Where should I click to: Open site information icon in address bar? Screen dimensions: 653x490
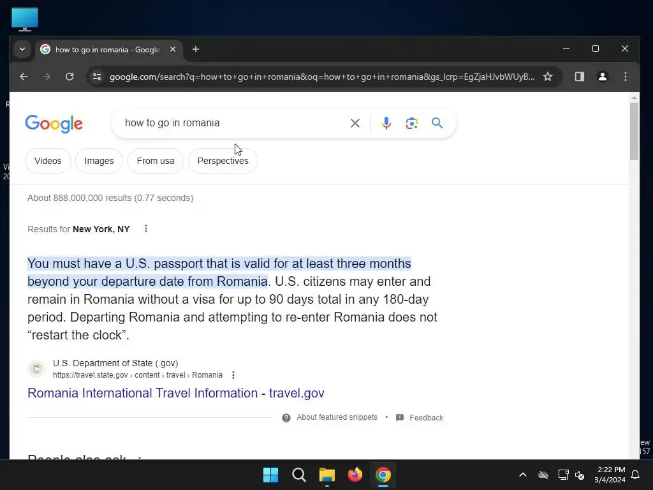click(97, 77)
